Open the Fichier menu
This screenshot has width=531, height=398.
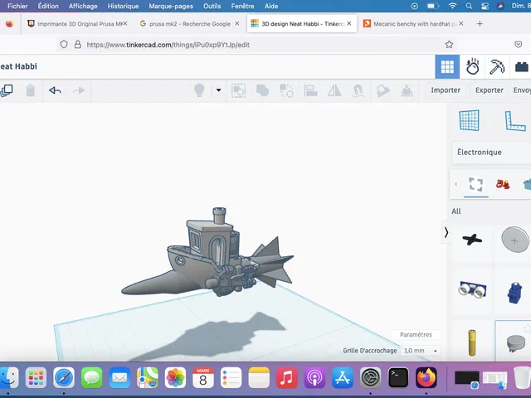tap(17, 6)
